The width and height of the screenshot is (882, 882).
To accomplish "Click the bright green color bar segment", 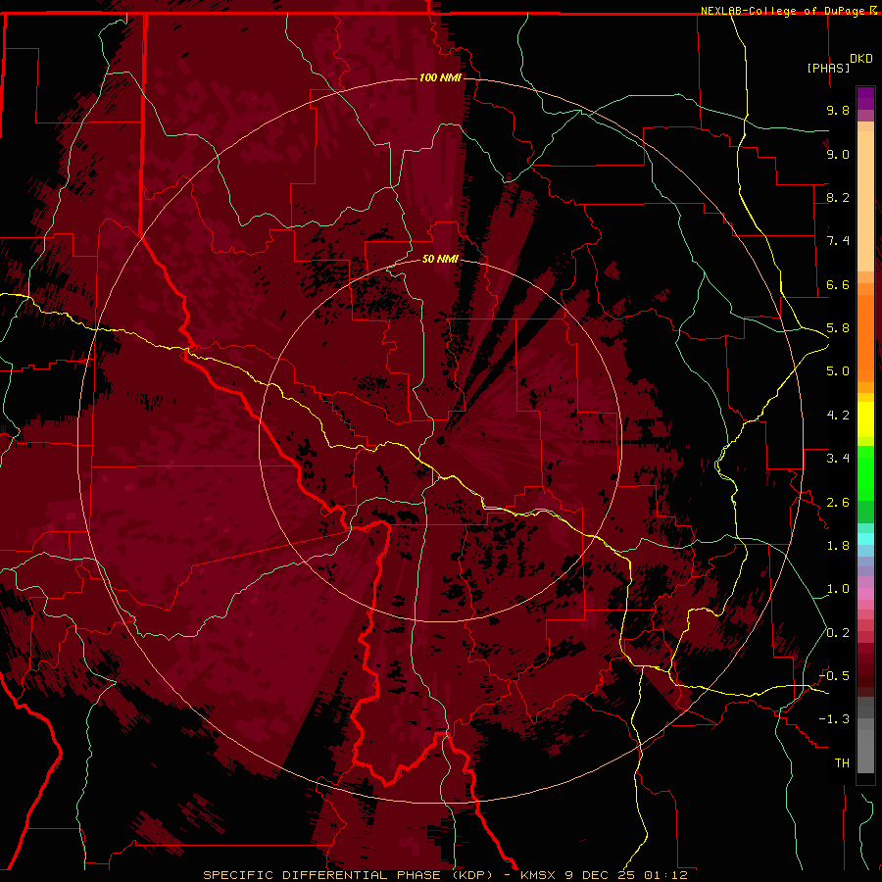I will point(865,472).
